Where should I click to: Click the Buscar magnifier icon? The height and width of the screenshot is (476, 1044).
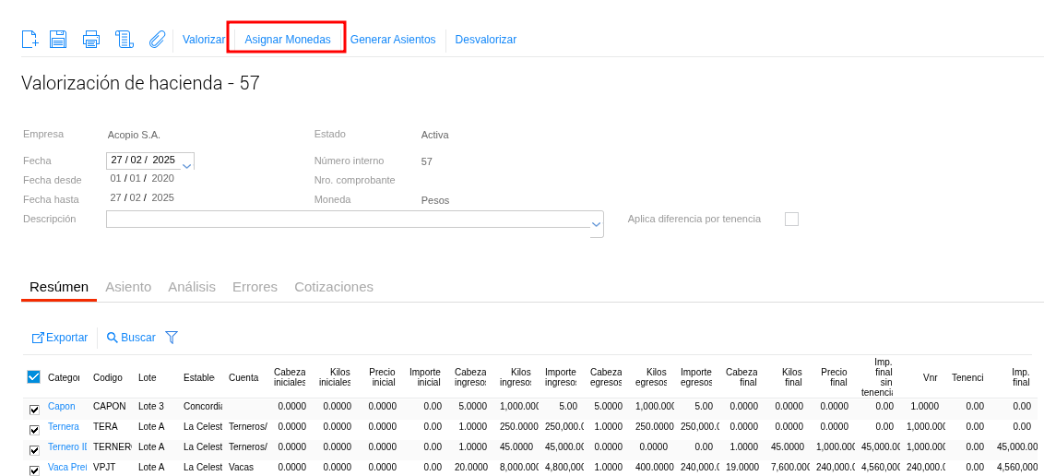(113, 338)
